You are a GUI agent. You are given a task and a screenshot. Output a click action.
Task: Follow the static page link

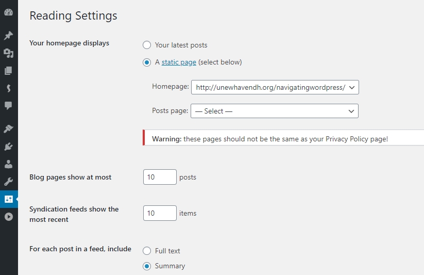pyautogui.click(x=179, y=62)
